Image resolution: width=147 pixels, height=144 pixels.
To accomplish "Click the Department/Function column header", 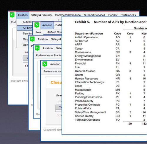I will point(89,34).
